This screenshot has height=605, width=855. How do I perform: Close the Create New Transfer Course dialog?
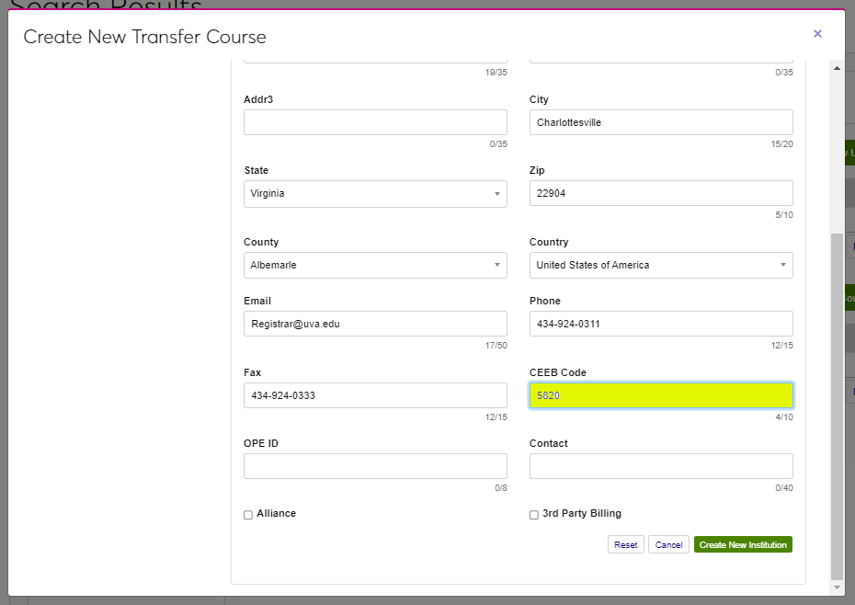pyautogui.click(x=817, y=34)
